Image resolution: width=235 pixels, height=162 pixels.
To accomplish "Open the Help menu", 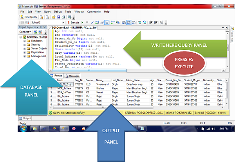I will tap(107, 11).
